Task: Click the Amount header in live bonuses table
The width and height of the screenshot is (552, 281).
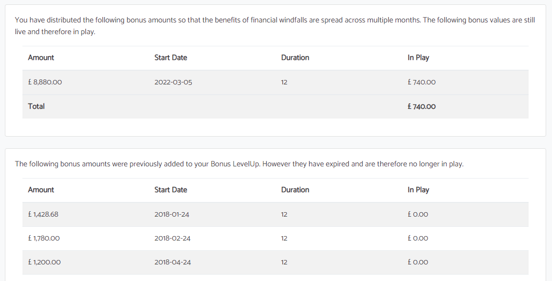Action: 41,58
